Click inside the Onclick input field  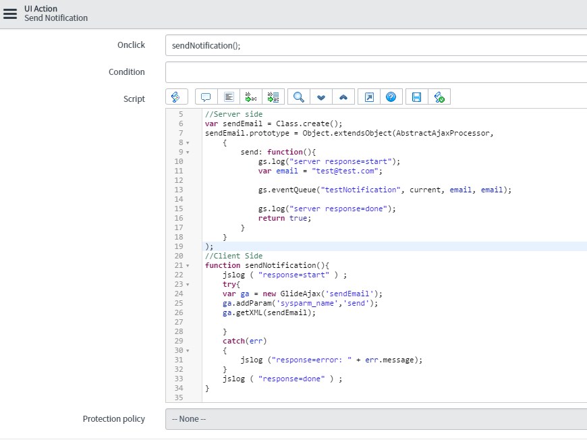click(376, 45)
